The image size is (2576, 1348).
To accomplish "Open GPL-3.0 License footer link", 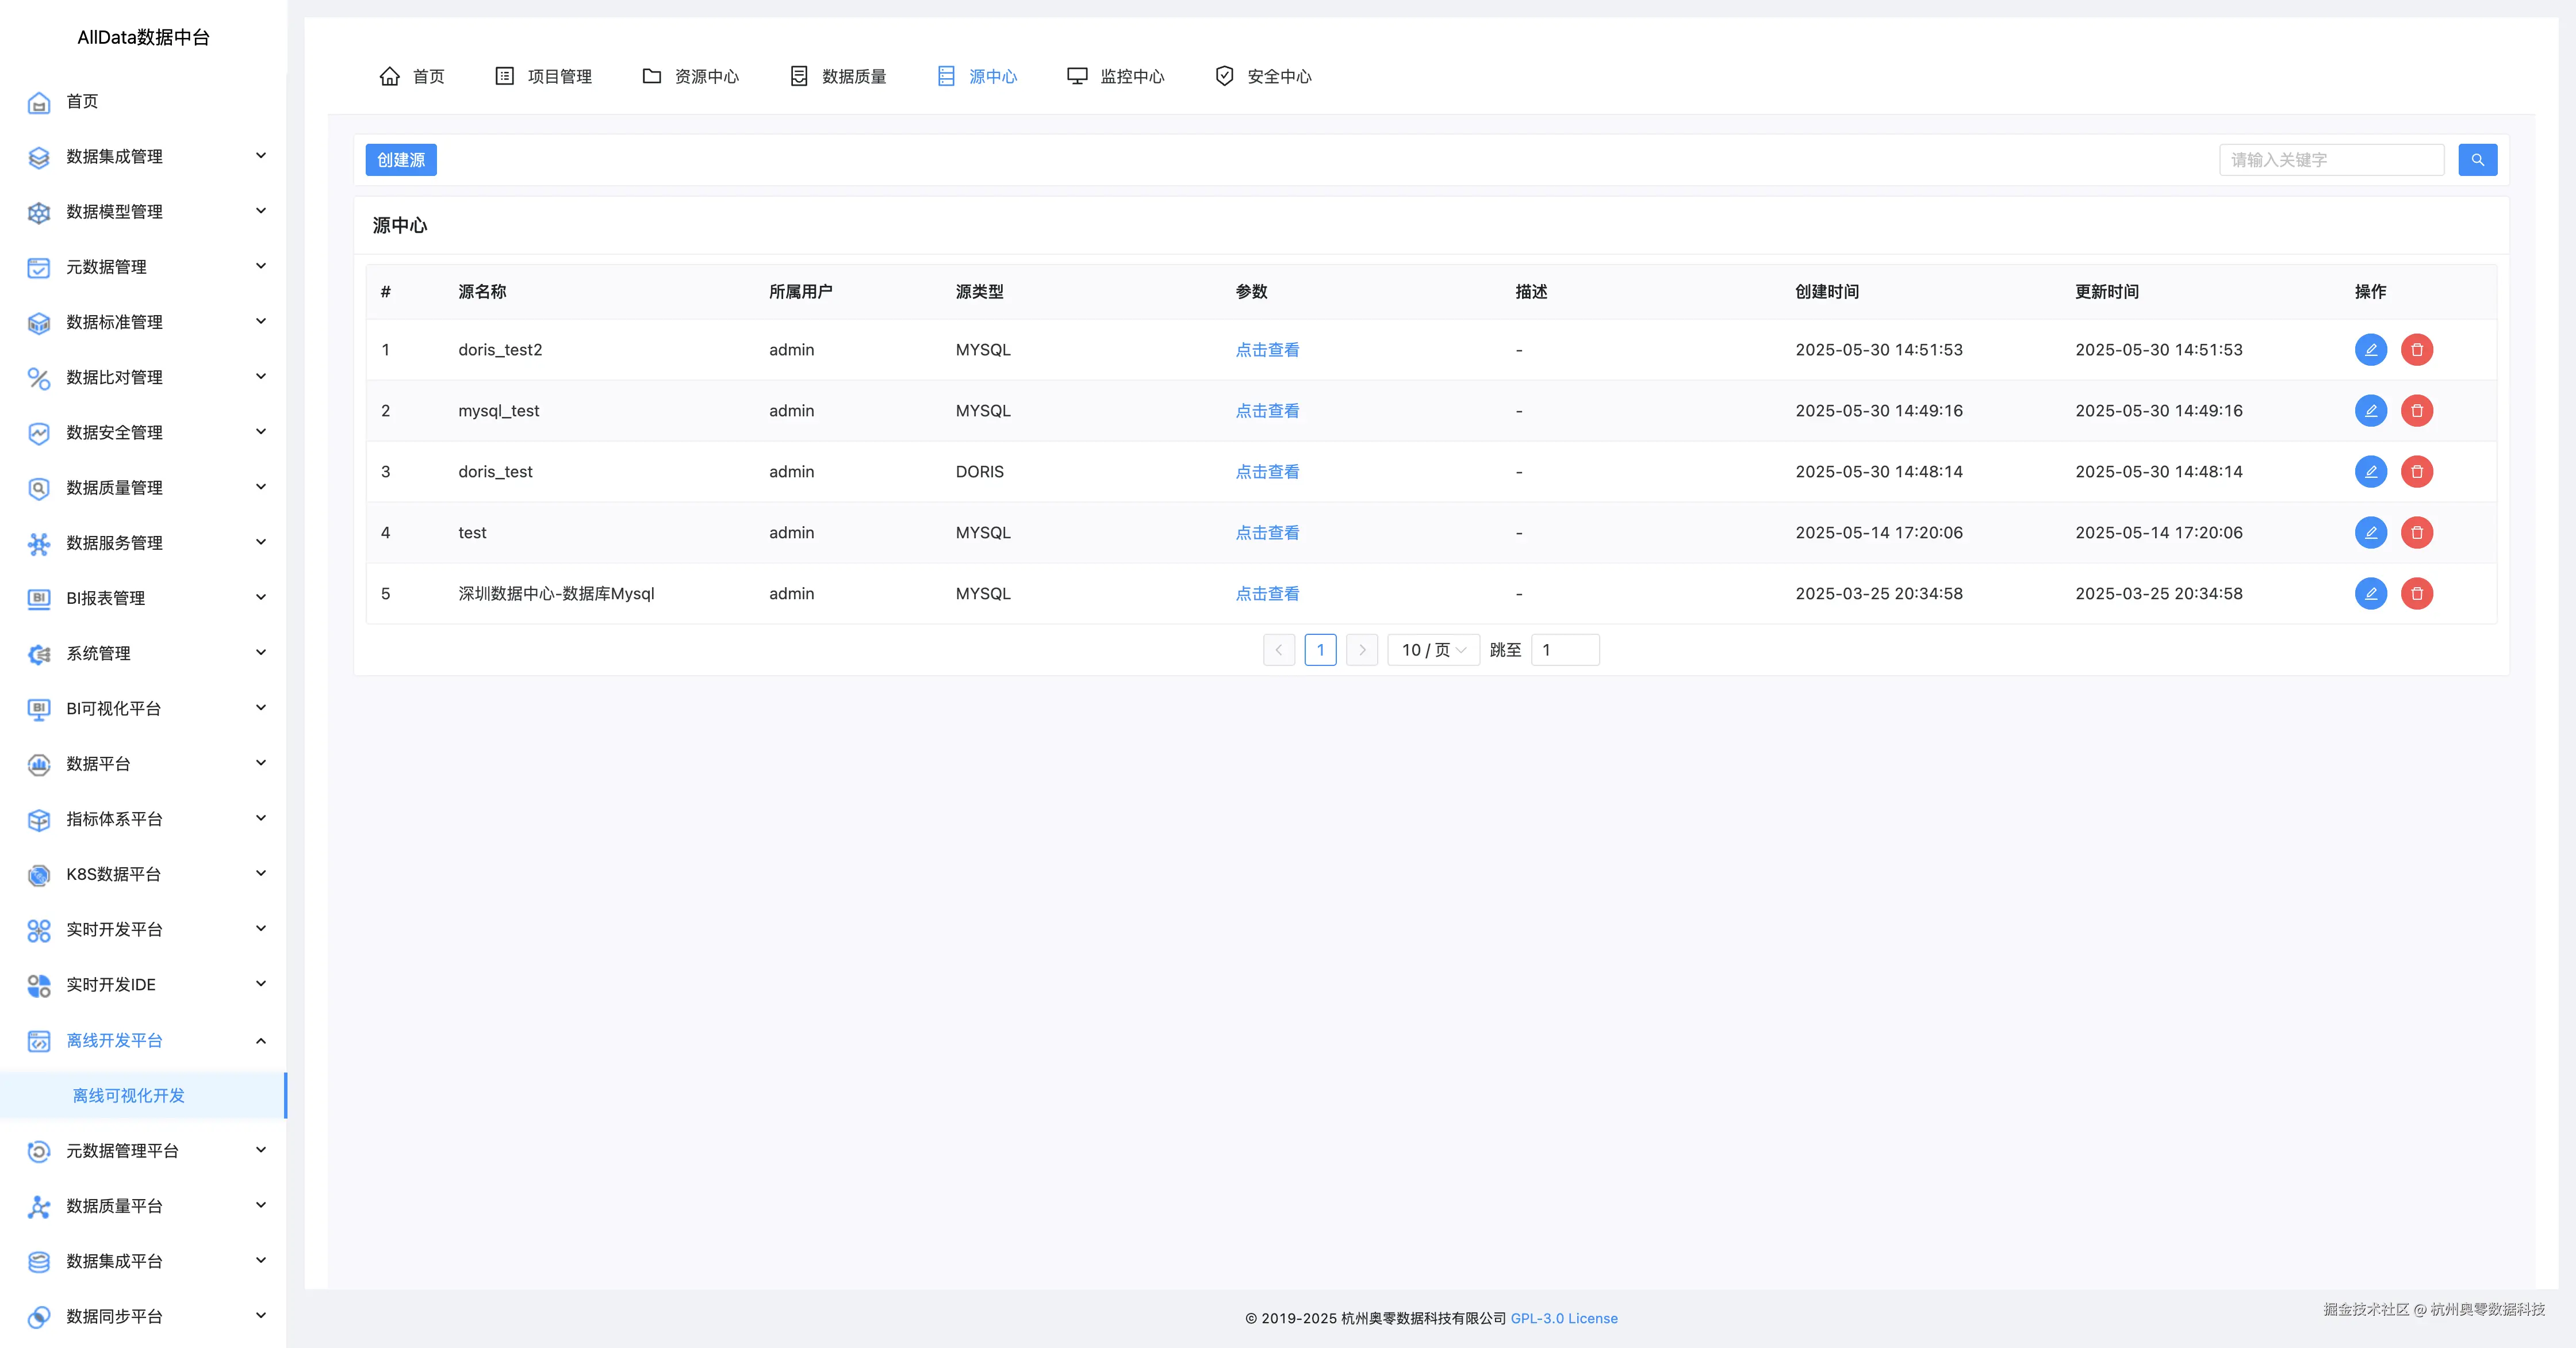I will tap(1563, 1318).
